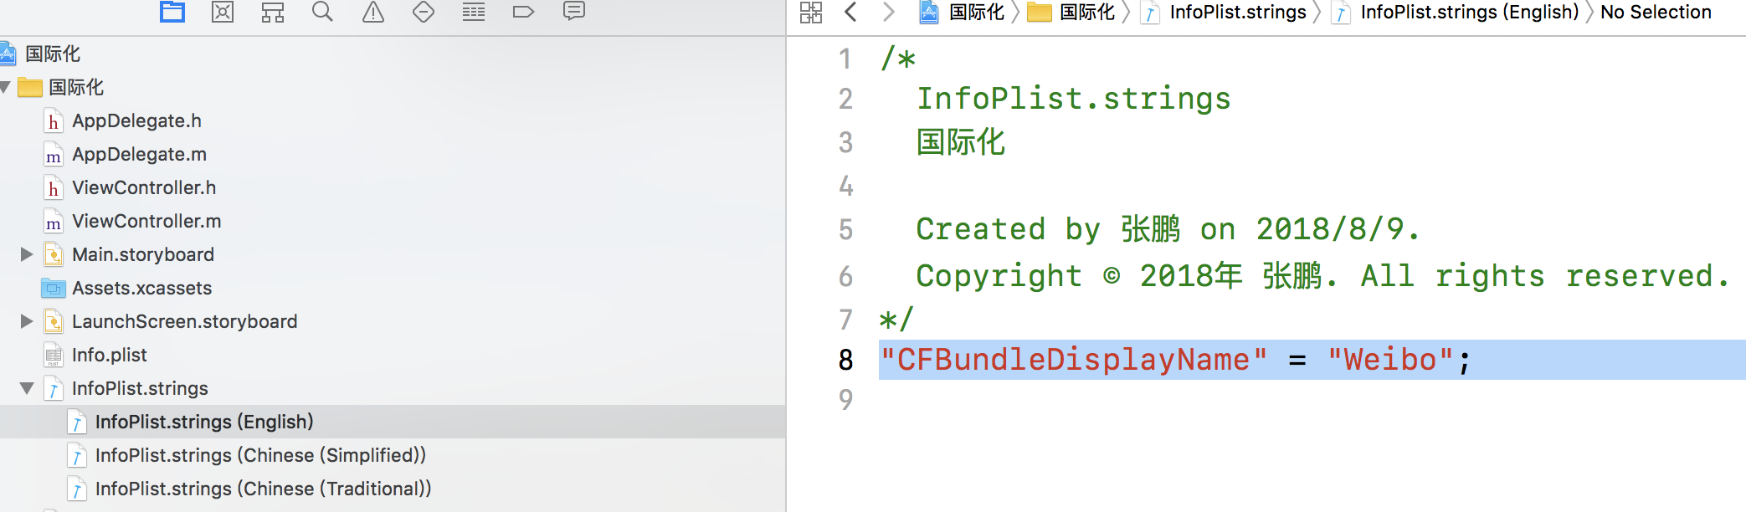Expand LaunchScreen.storyboard disclosure triangle
The height and width of the screenshot is (512, 1746).
point(27,321)
